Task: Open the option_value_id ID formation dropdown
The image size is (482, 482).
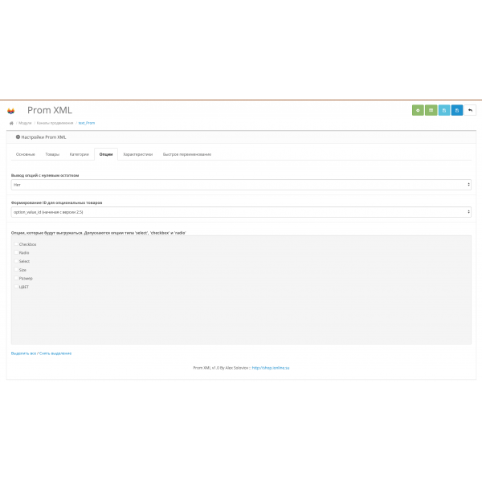Action: tap(241, 212)
